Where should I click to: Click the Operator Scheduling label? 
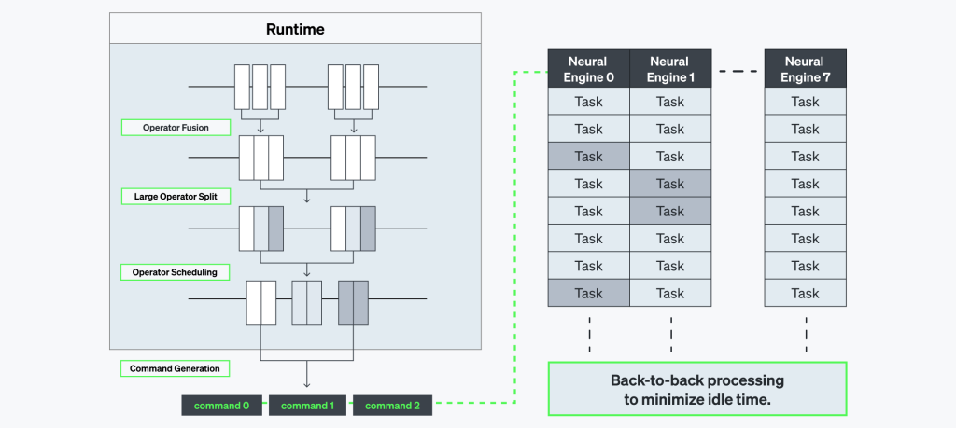click(x=176, y=272)
